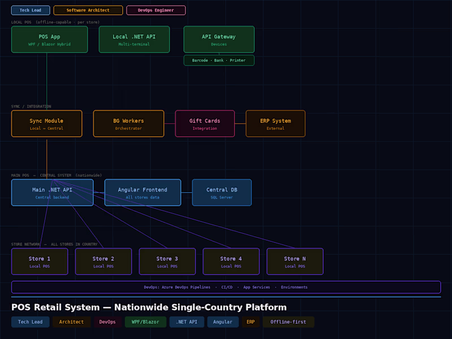Select the Architect tag
Viewport: 452px width, 339px height.
(x=72, y=322)
